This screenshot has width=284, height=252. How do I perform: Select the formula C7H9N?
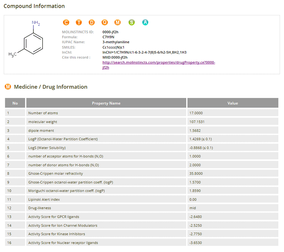[x=108, y=37]
